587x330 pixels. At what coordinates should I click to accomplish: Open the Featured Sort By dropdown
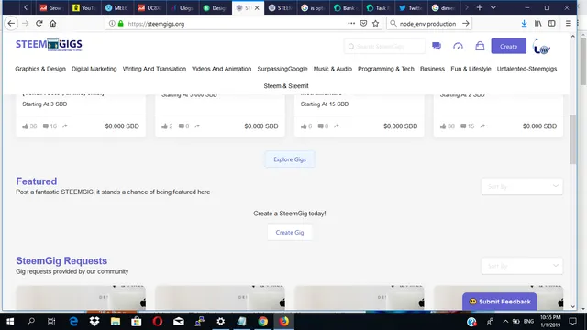click(x=522, y=186)
